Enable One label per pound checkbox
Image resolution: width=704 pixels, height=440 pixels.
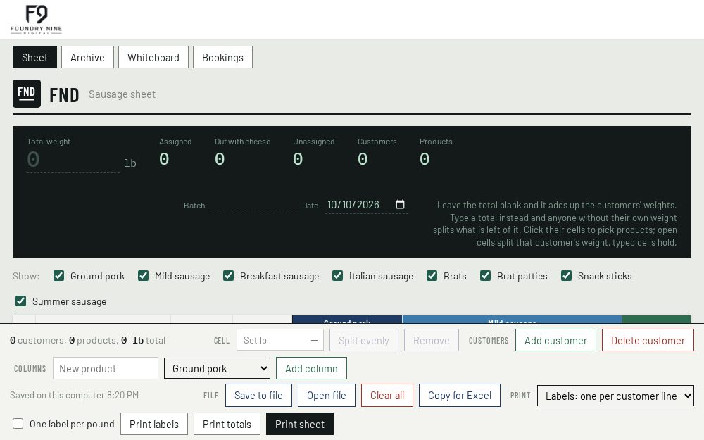(18, 423)
